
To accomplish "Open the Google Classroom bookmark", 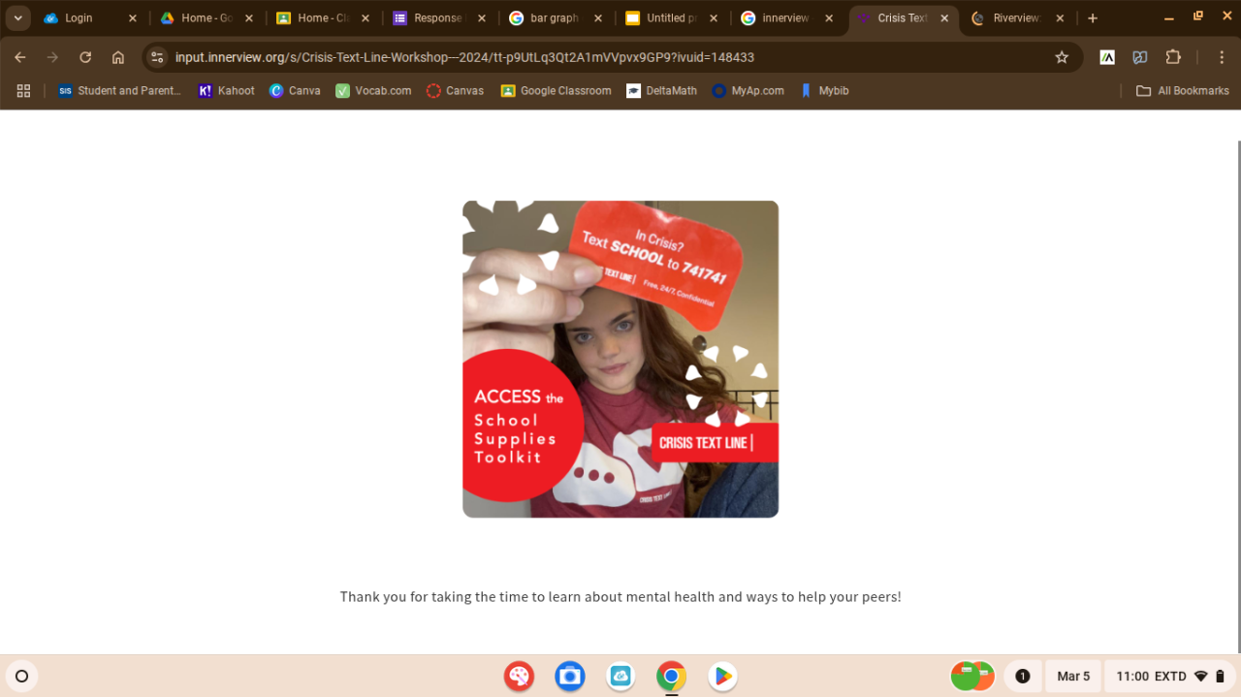I will 556,90.
